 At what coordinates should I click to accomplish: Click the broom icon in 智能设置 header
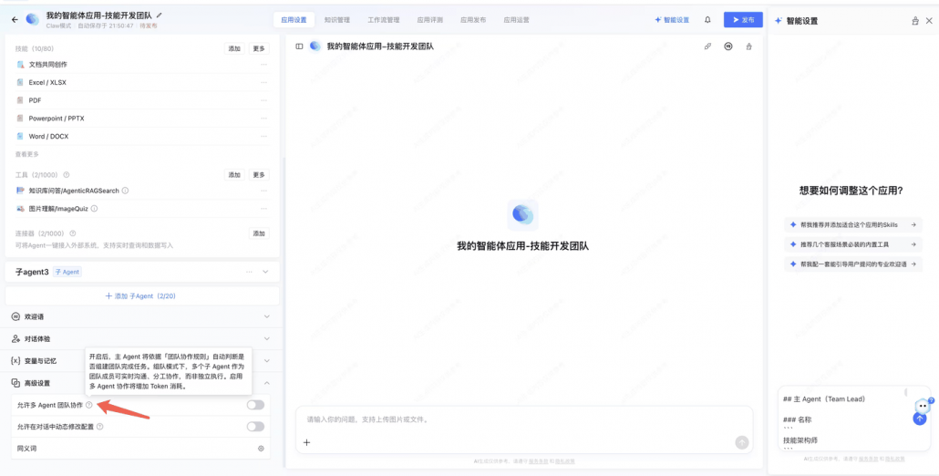click(x=915, y=20)
